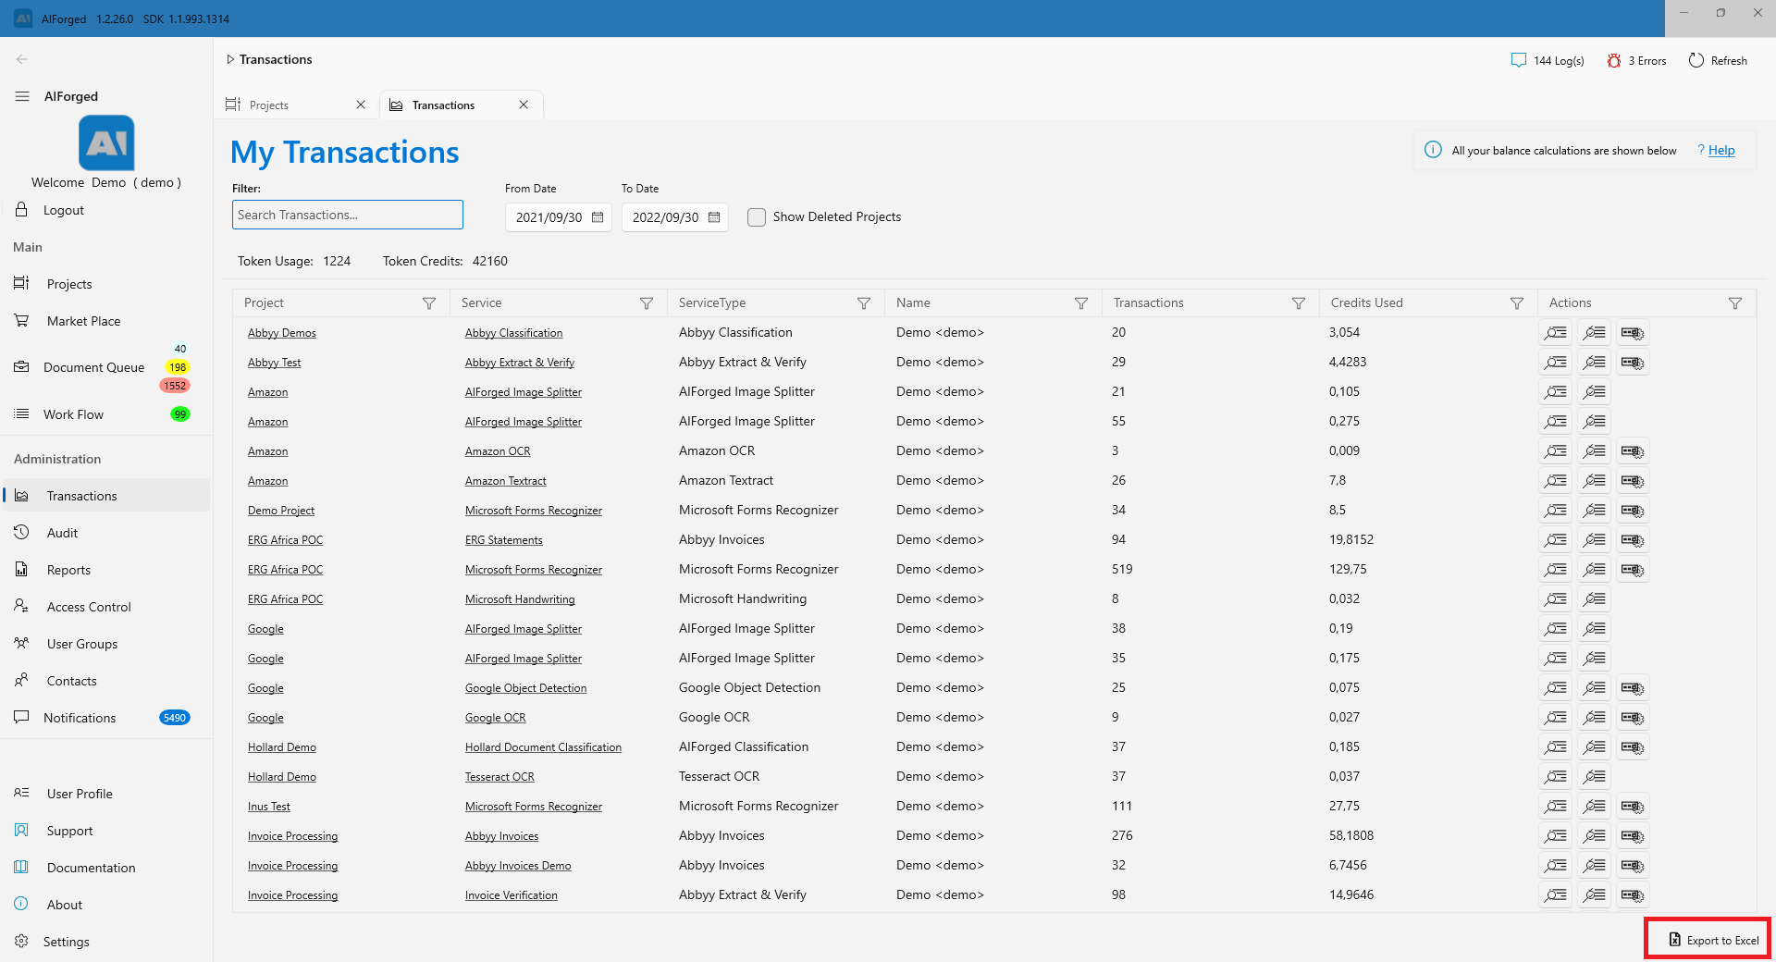Open the Amazon Textract service link
Viewport: 1776px width, 962px height.
(506, 481)
